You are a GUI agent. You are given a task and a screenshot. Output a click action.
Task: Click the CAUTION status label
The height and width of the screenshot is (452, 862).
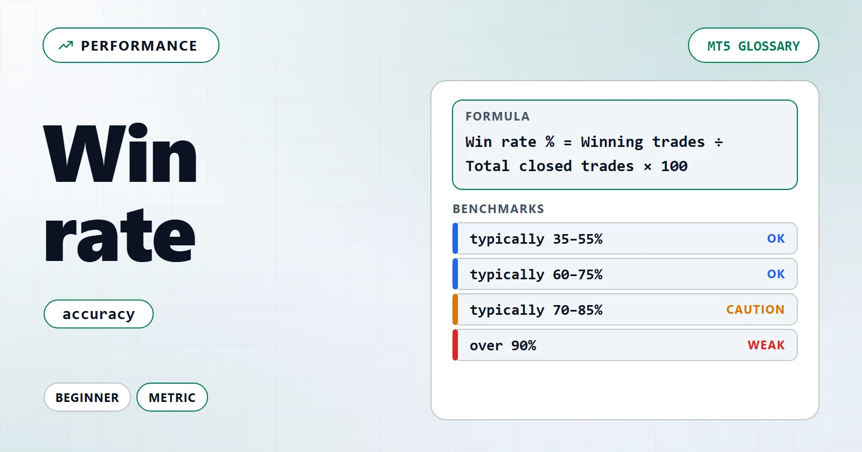(x=755, y=309)
